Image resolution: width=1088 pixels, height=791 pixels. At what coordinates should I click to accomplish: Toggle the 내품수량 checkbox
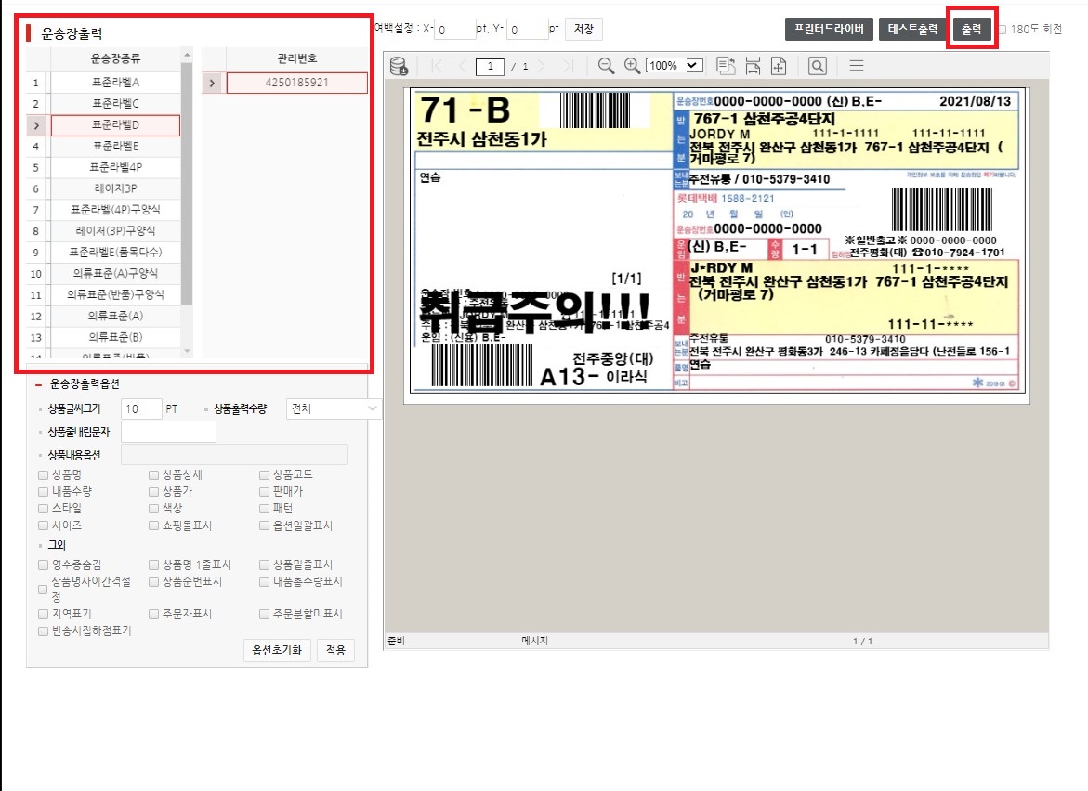43,491
